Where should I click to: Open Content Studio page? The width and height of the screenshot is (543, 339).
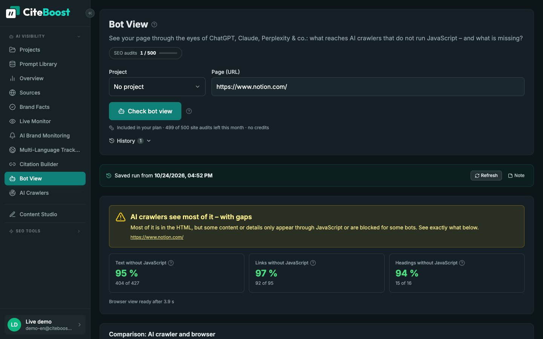[45, 214]
